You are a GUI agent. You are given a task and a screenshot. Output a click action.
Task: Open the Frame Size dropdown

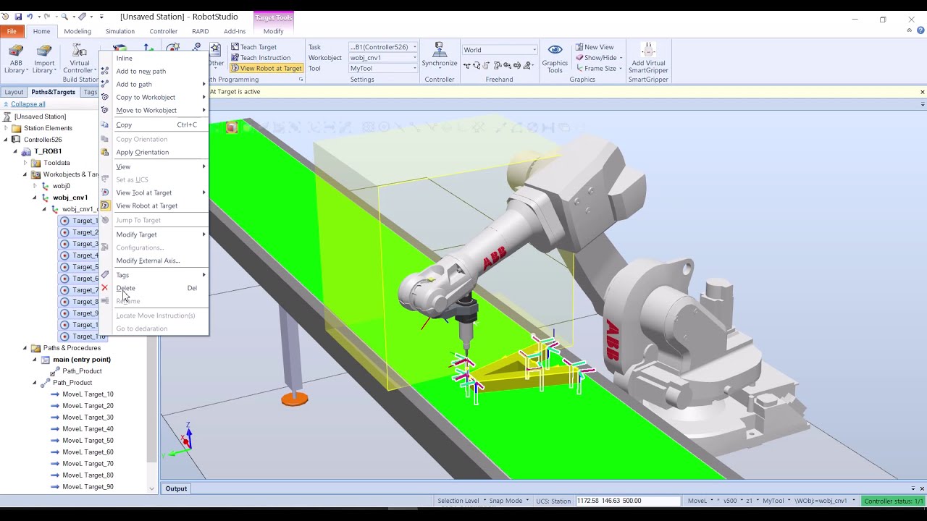coord(600,68)
